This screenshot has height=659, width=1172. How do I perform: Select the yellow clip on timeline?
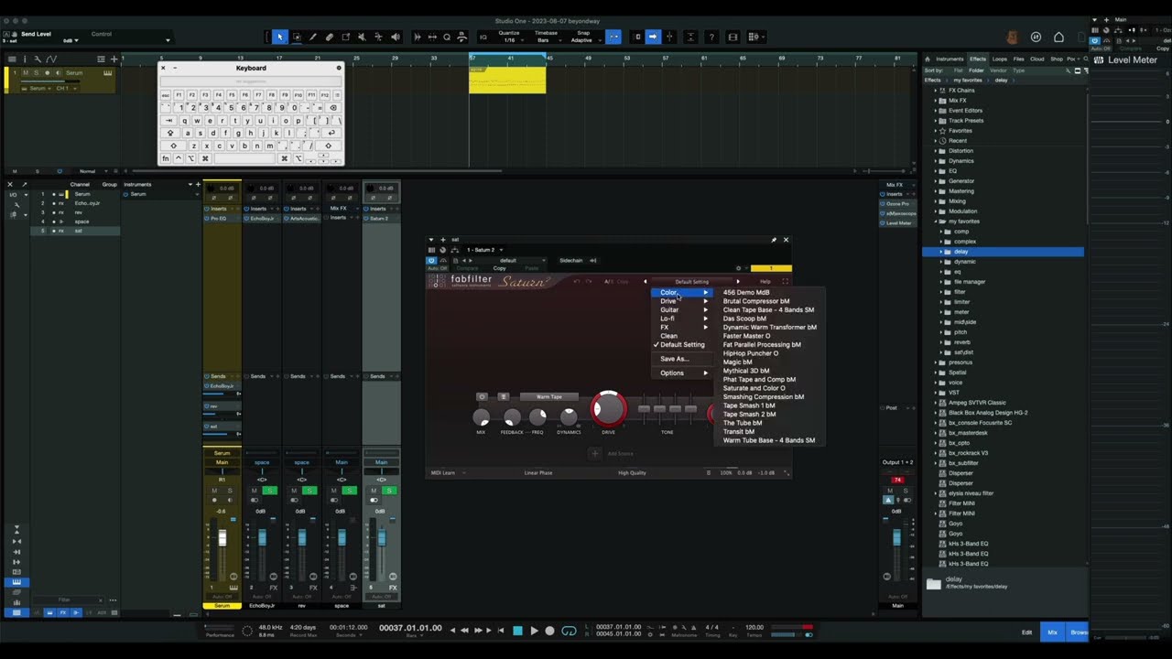tap(507, 80)
